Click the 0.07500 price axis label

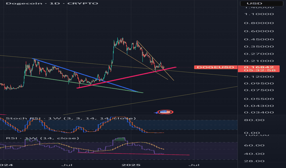coord(259,90)
